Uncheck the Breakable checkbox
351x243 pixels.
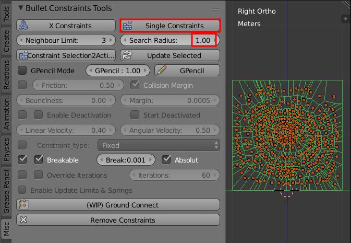39,160
